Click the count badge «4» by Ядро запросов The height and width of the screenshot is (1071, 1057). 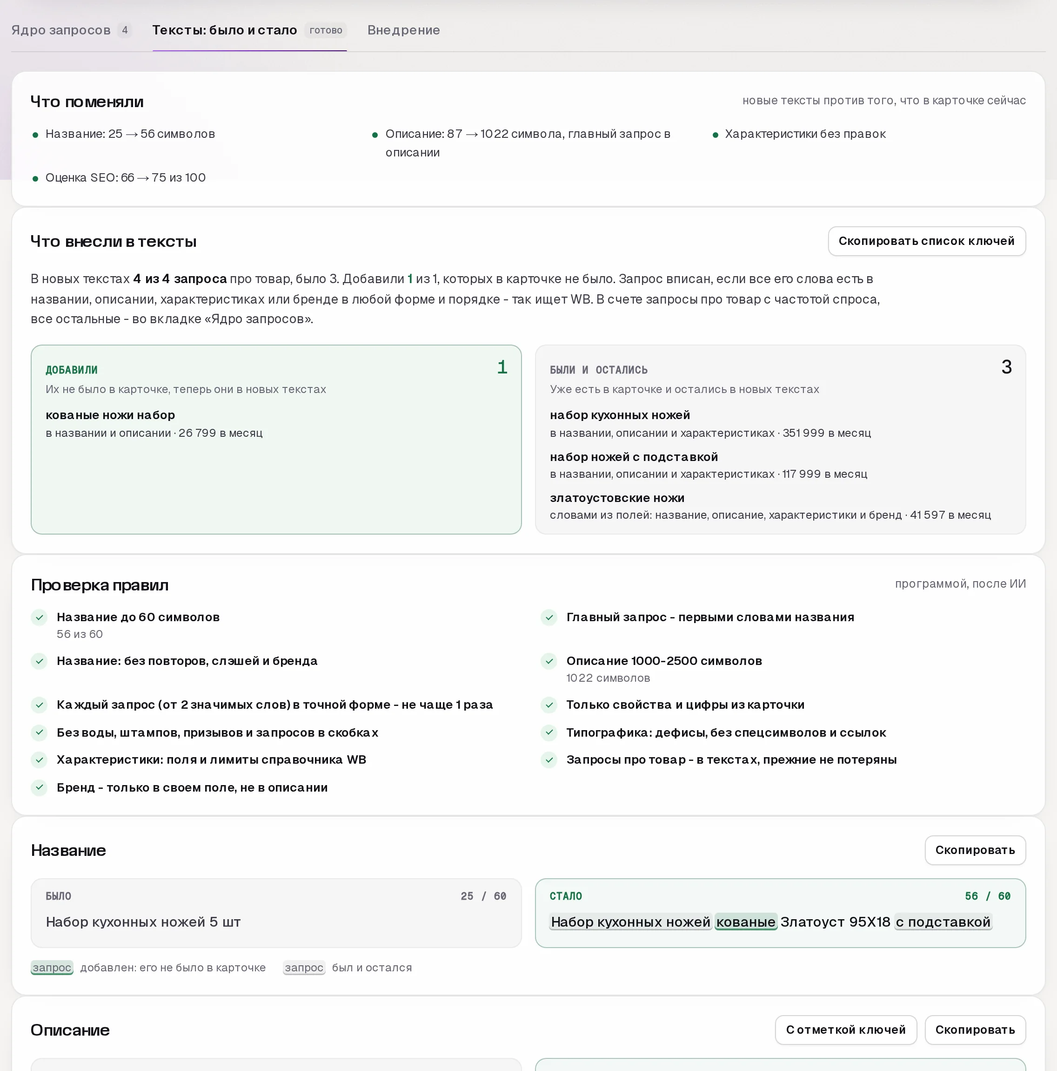125,30
